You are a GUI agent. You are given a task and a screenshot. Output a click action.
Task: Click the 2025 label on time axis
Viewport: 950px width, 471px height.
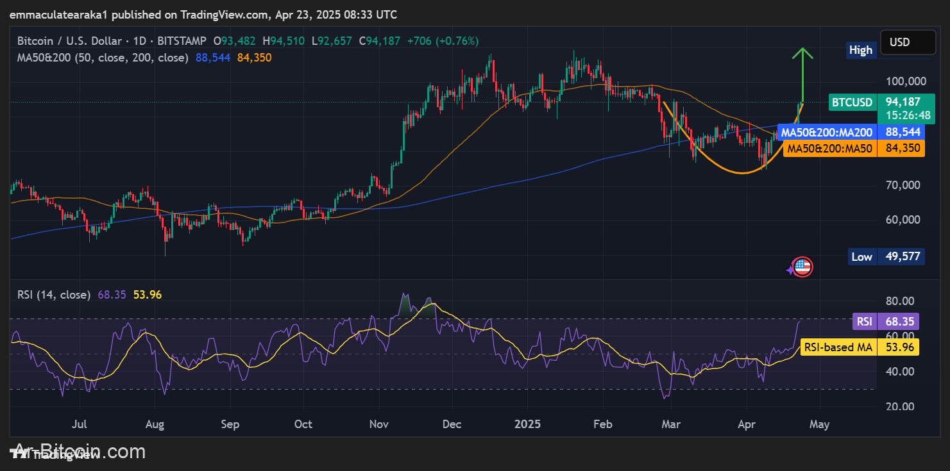[527, 424]
